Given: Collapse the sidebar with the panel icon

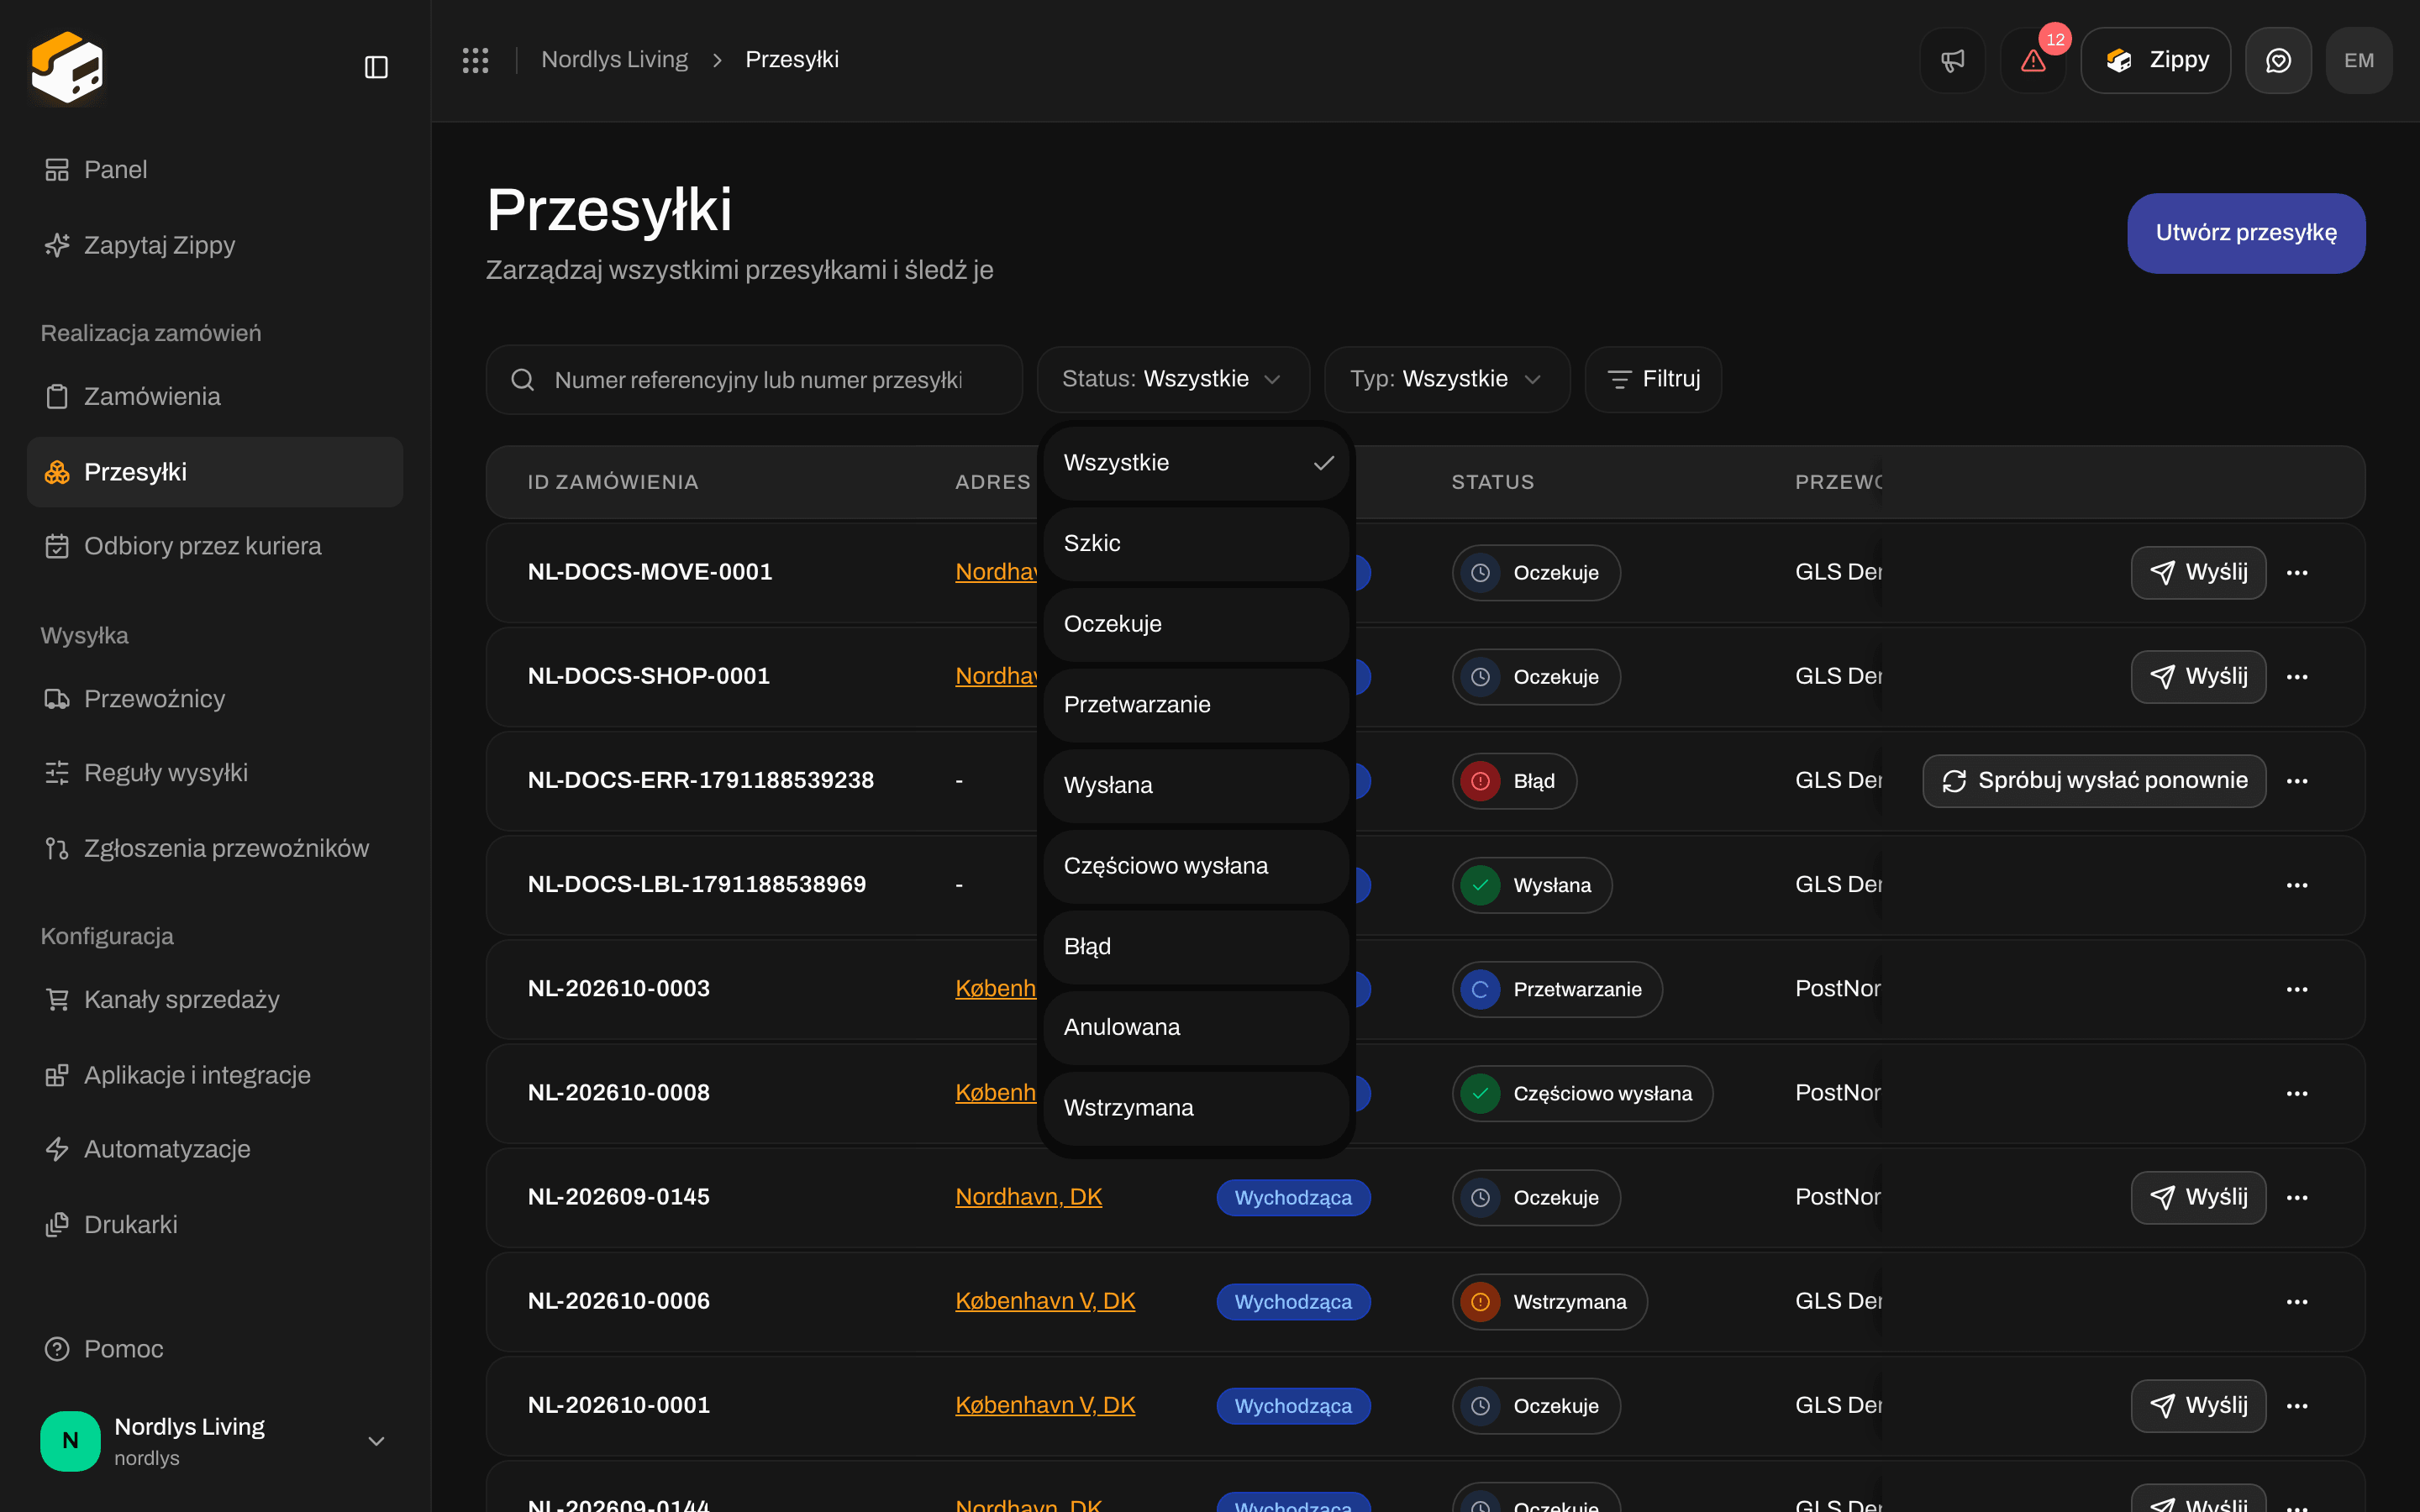Looking at the screenshot, I should [x=376, y=67].
